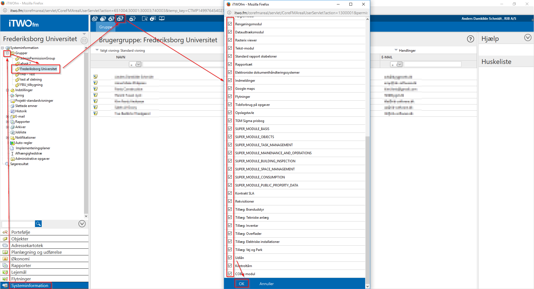Click the help question mark icon
Screen dimensions: 534x289
470,39
